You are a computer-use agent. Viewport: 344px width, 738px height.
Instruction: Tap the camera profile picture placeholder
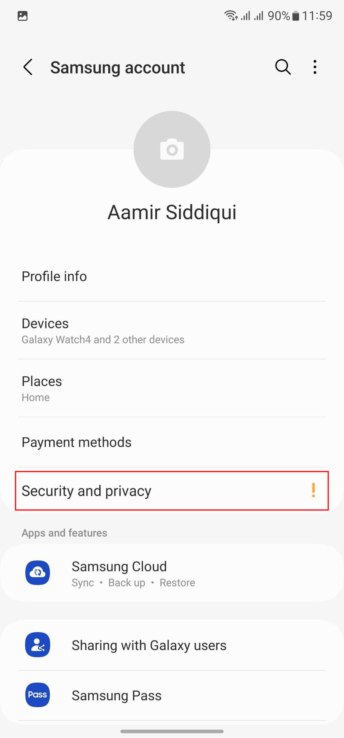point(172,150)
